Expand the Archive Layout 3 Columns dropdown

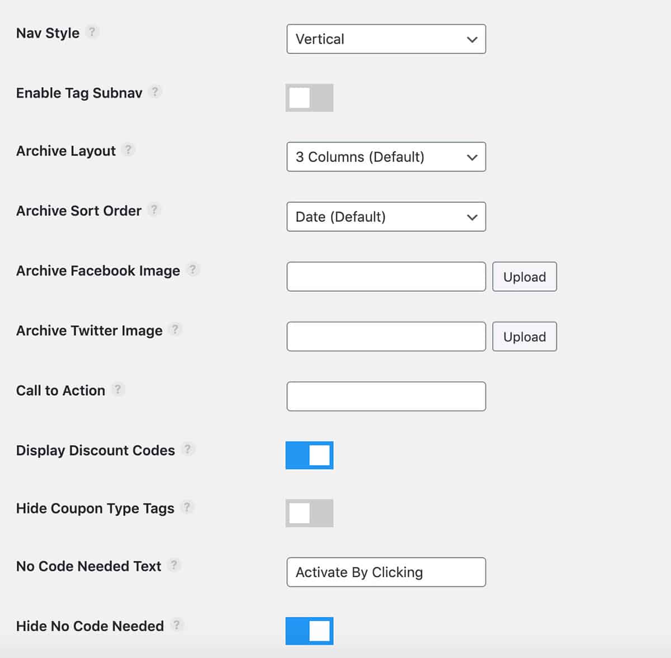click(x=386, y=157)
